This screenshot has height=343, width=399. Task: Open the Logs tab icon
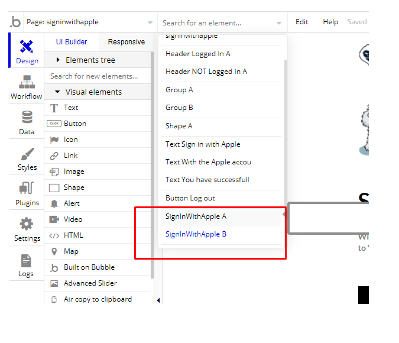point(26,261)
